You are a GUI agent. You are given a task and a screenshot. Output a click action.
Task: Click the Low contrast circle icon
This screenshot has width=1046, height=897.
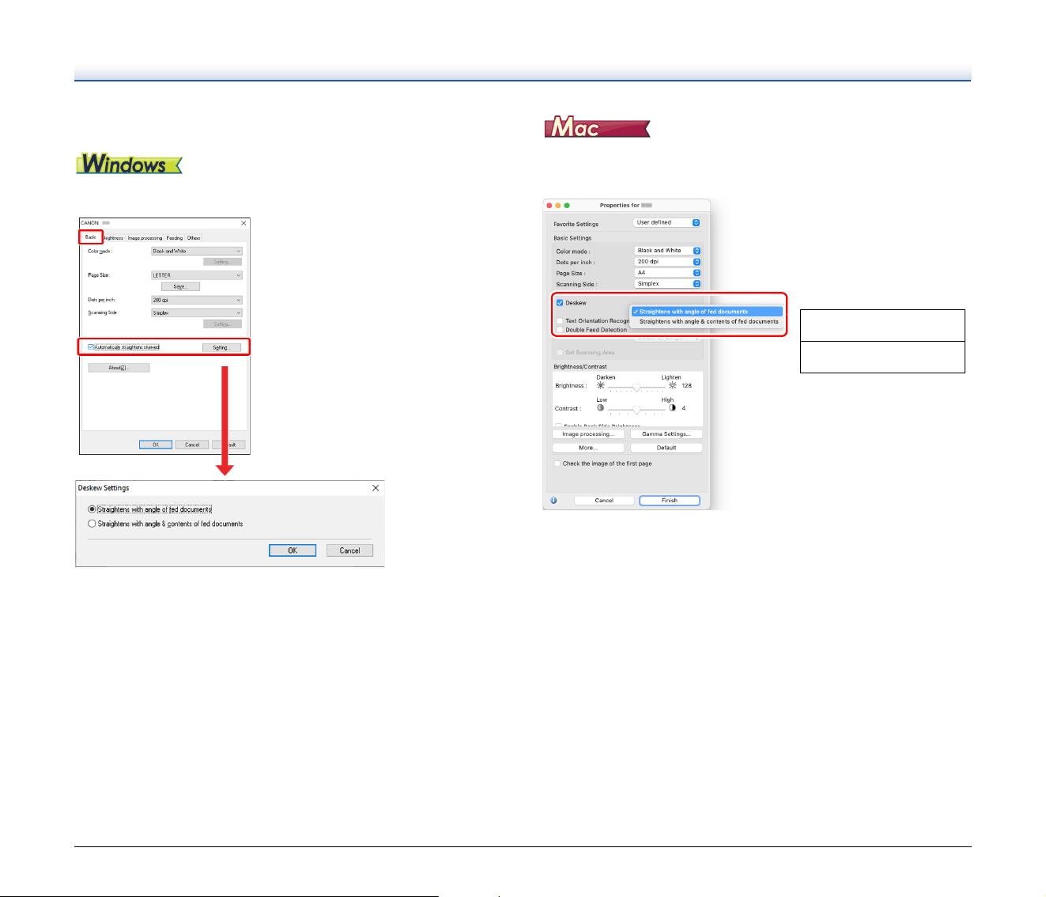601,408
